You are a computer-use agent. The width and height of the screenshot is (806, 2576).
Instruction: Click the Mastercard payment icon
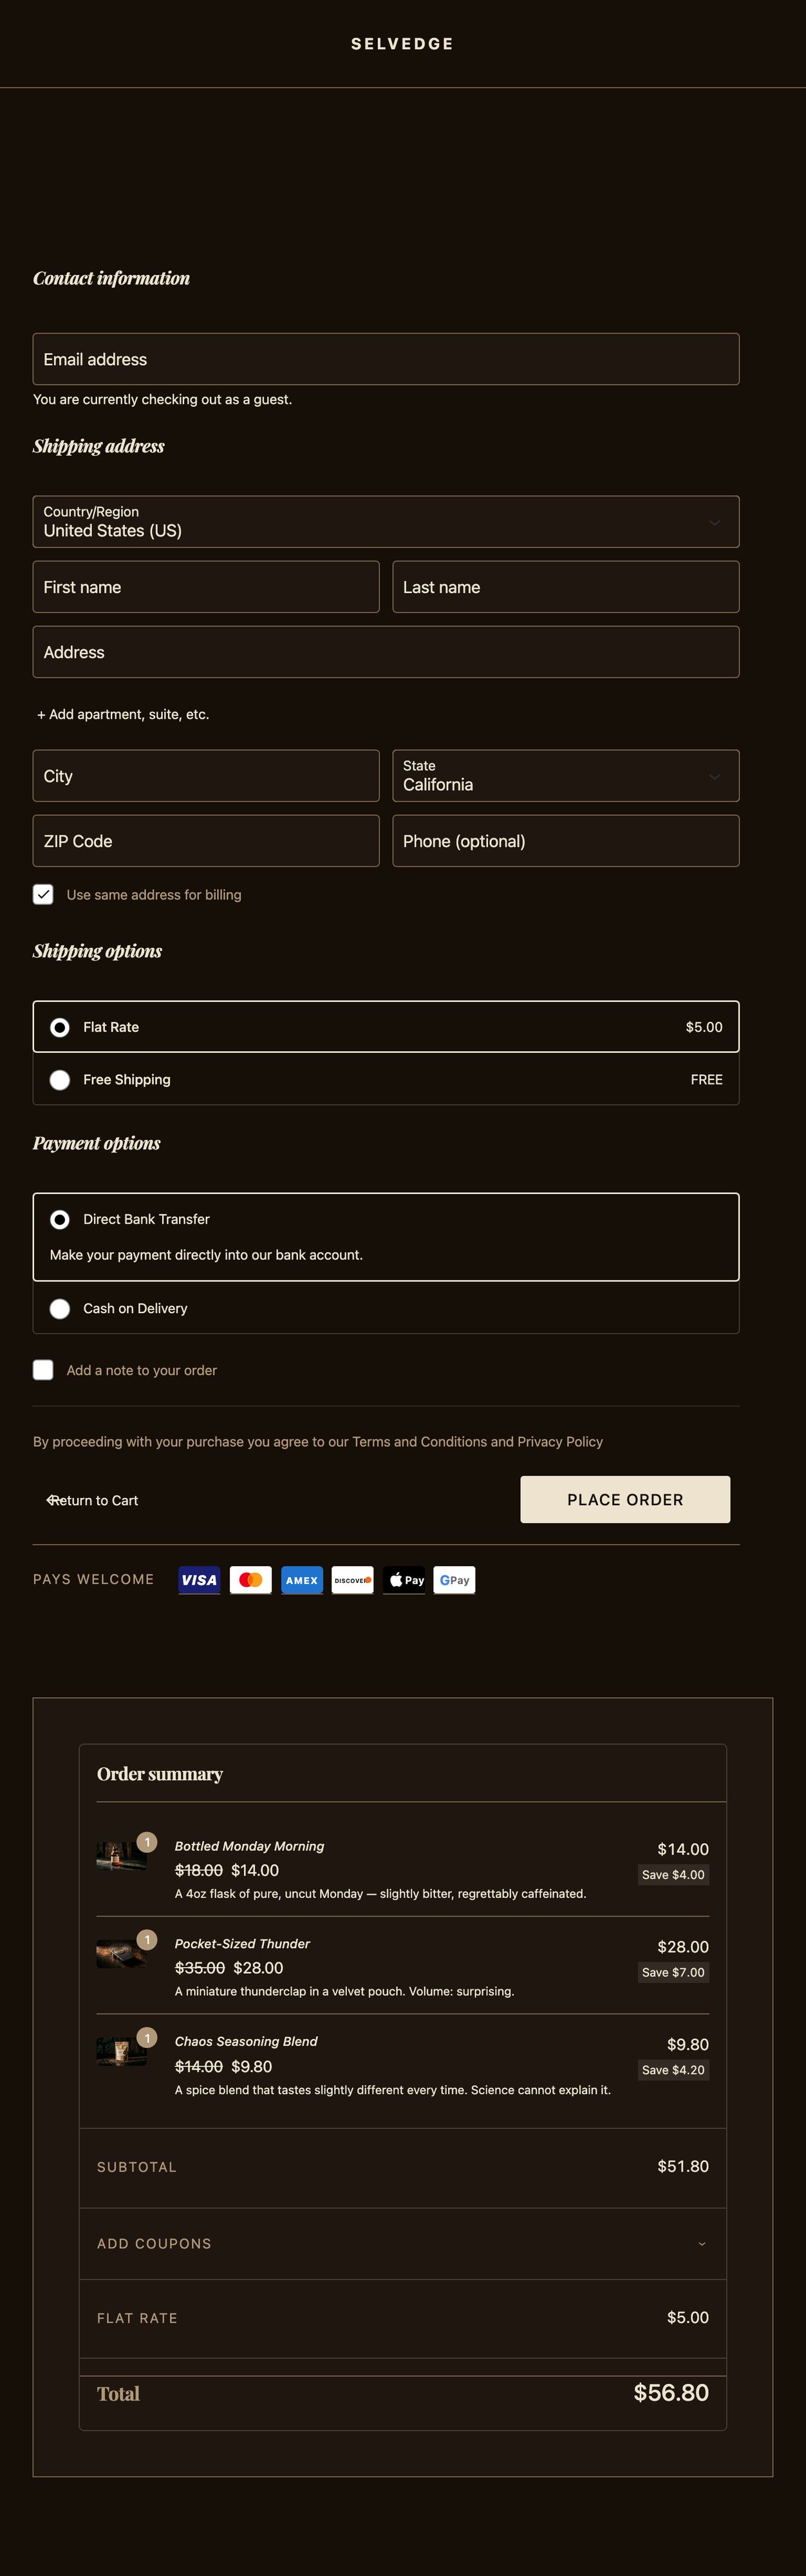(x=251, y=1580)
